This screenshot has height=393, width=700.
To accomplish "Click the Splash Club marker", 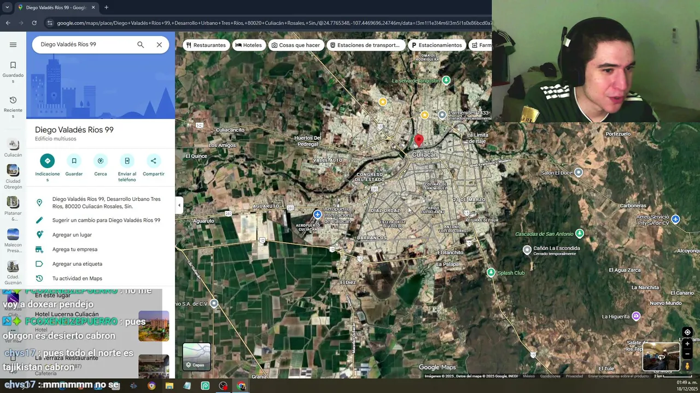I will click(x=491, y=272).
